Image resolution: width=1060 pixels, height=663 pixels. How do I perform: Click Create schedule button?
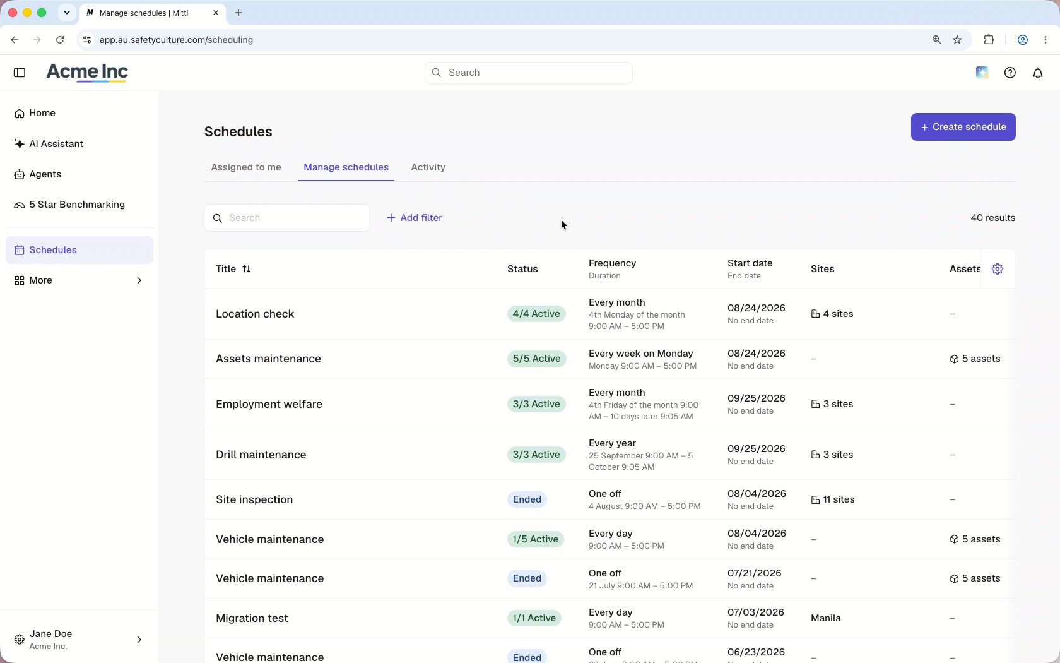963,127
